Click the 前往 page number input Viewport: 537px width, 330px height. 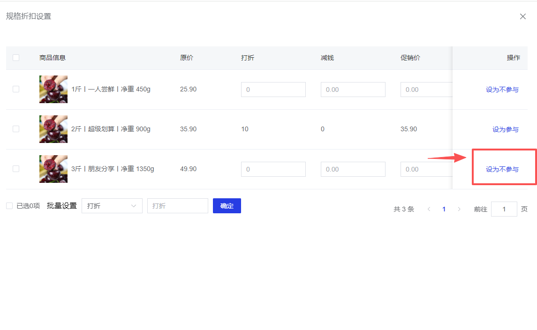[504, 209]
